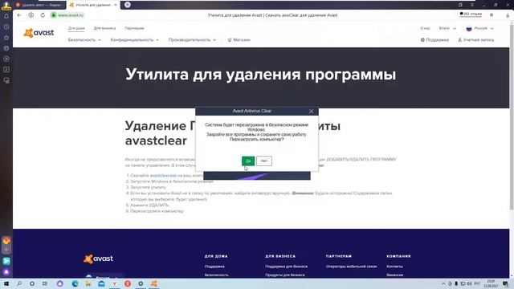Viewport: 514px width, 289px height.
Task: Close the active Avast utility tab
Action: tap(116, 5)
